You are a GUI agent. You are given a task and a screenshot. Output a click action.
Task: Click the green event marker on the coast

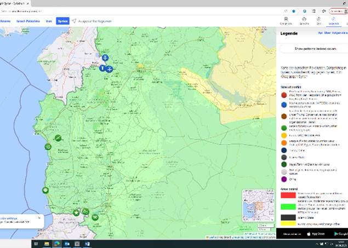coord(45,190)
